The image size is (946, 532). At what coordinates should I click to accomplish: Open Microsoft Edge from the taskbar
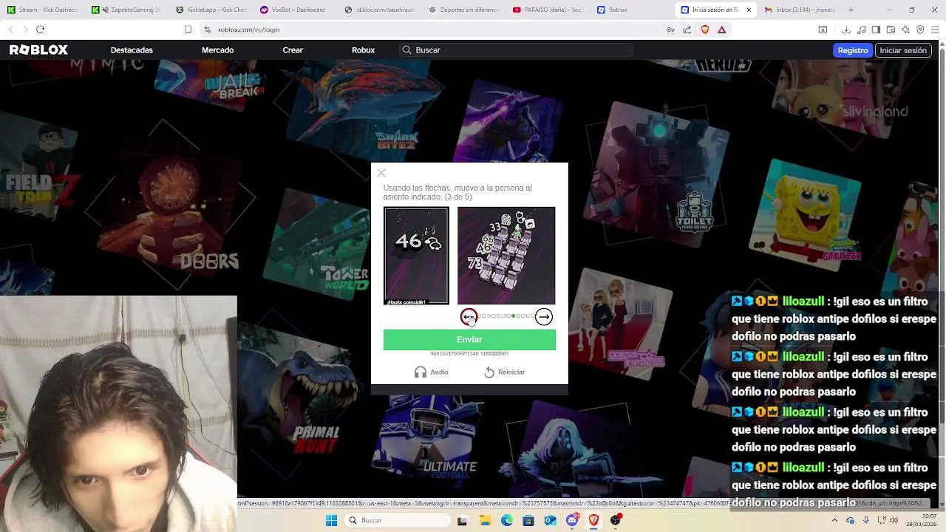tap(506, 520)
